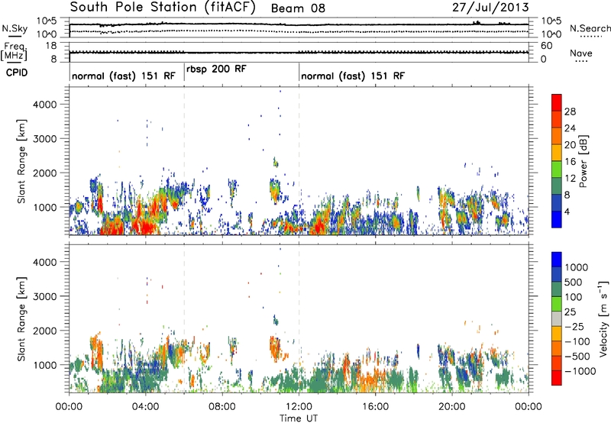Click the dashed line sample under 'N.Search'
The height and width of the screenshot is (423, 611).
[591, 37]
